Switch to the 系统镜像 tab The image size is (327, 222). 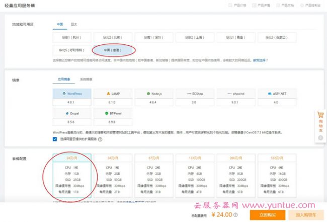coord(86,80)
